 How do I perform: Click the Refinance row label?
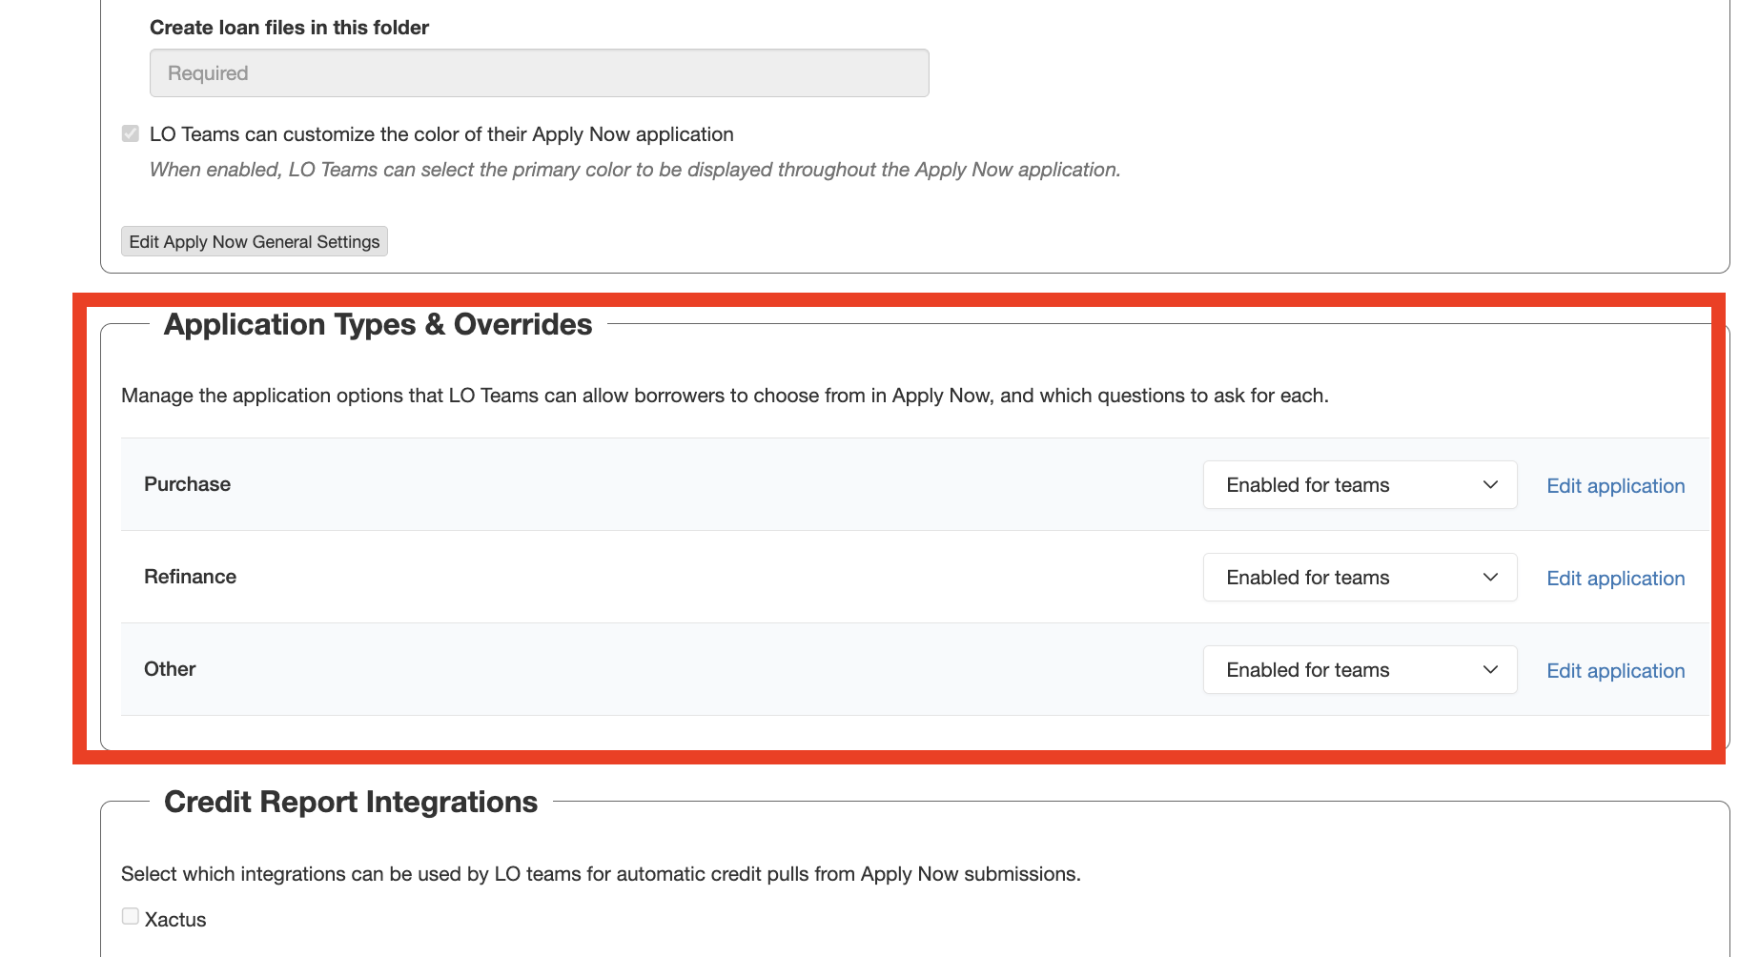[190, 577]
